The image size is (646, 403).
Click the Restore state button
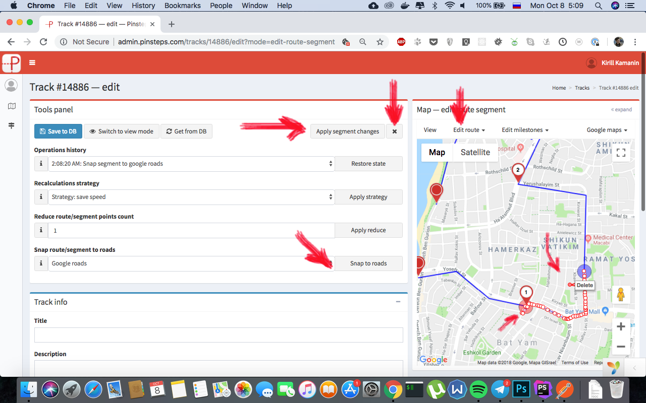368,164
